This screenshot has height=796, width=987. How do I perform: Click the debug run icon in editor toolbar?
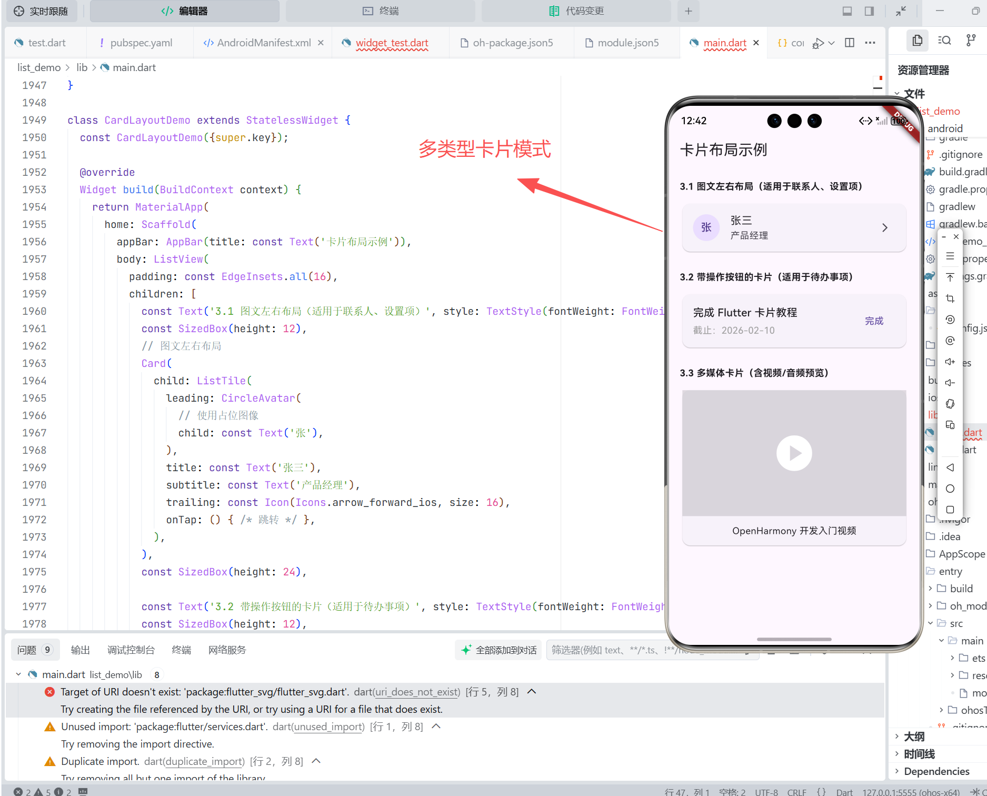(818, 43)
